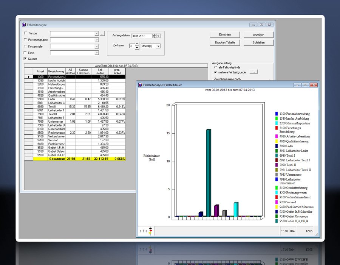Open the Monat(e) period unit dropdown
340x265 pixels.
[x=158, y=46]
